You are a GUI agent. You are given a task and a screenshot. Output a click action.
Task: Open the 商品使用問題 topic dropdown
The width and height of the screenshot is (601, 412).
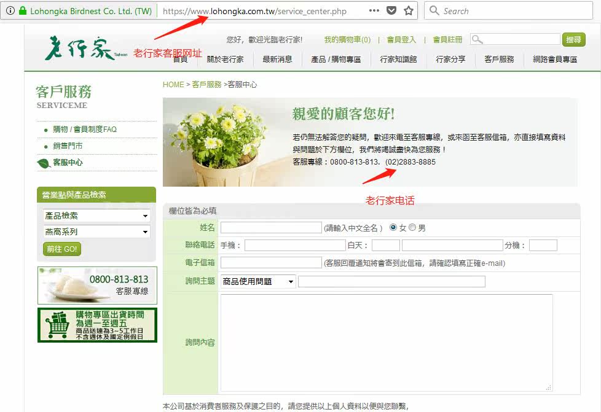[258, 281]
